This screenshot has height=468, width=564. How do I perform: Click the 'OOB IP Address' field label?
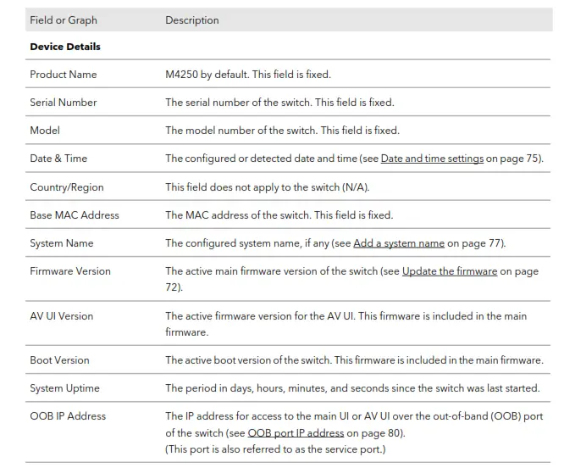tap(68, 416)
